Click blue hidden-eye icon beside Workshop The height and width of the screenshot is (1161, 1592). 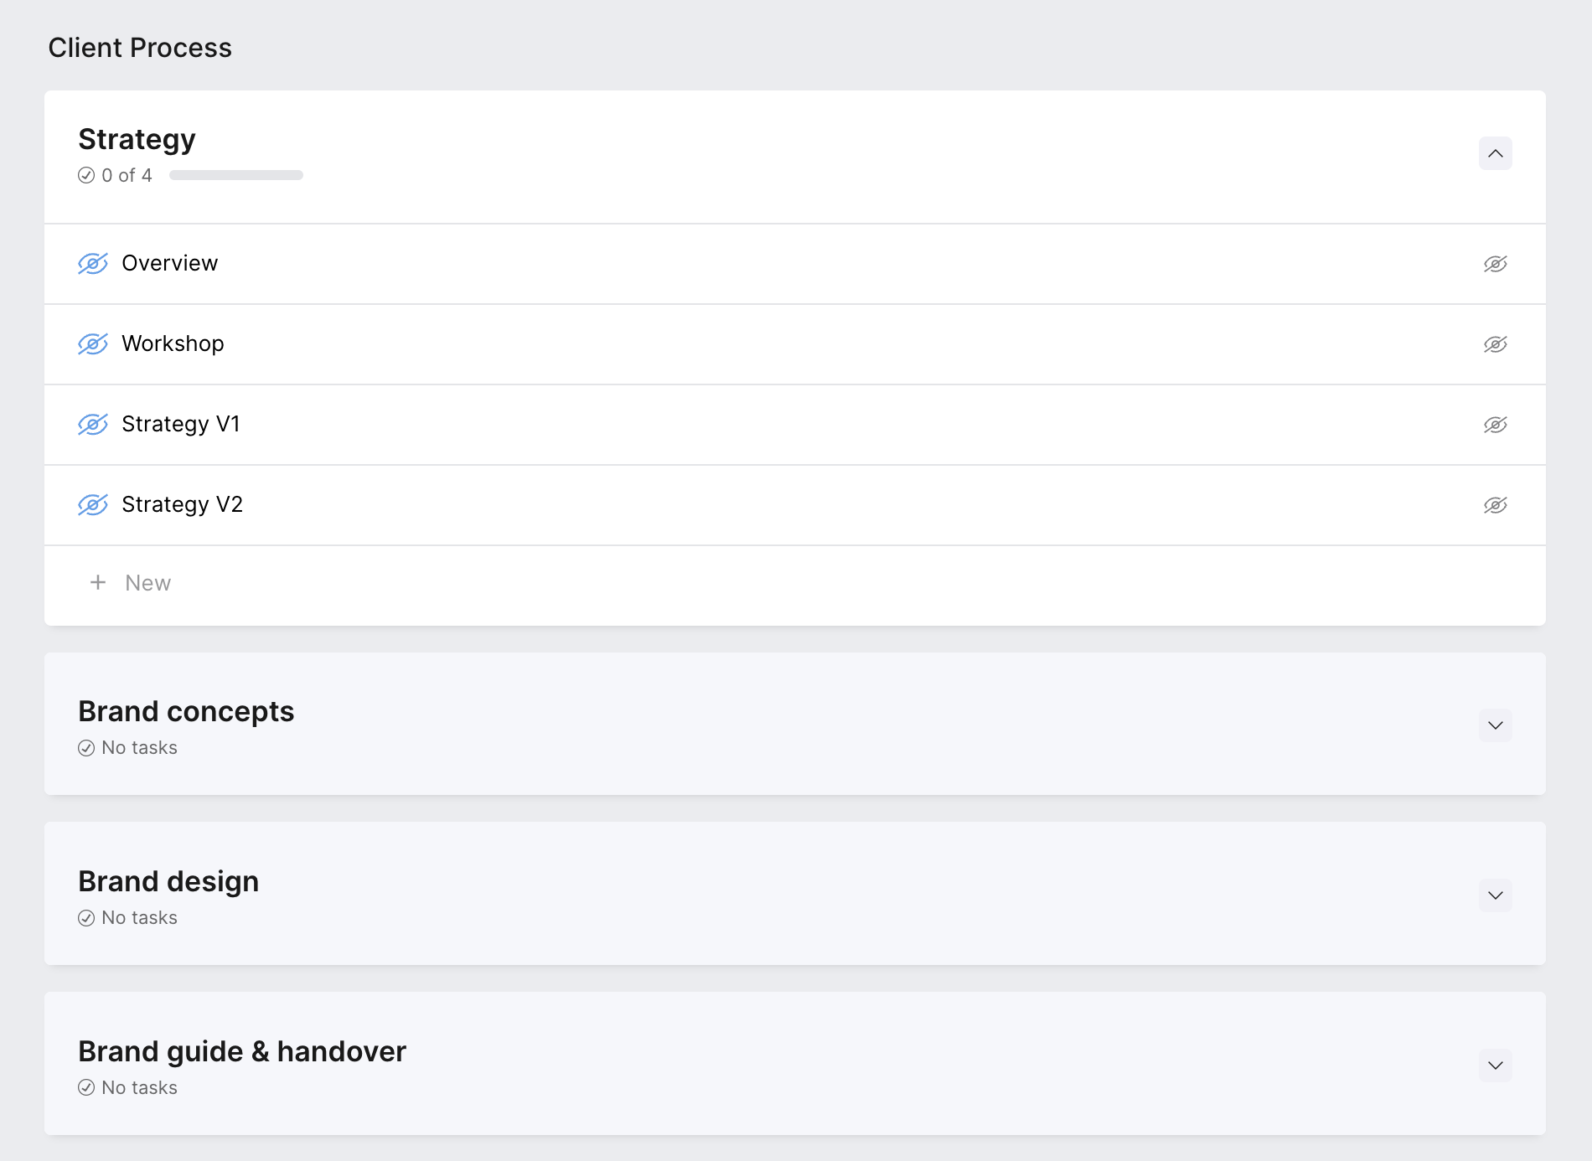pyautogui.click(x=93, y=344)
